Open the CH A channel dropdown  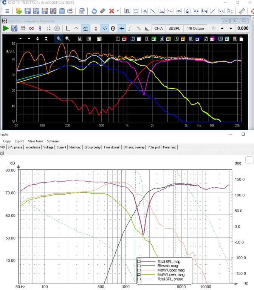[x=159, y=28]
